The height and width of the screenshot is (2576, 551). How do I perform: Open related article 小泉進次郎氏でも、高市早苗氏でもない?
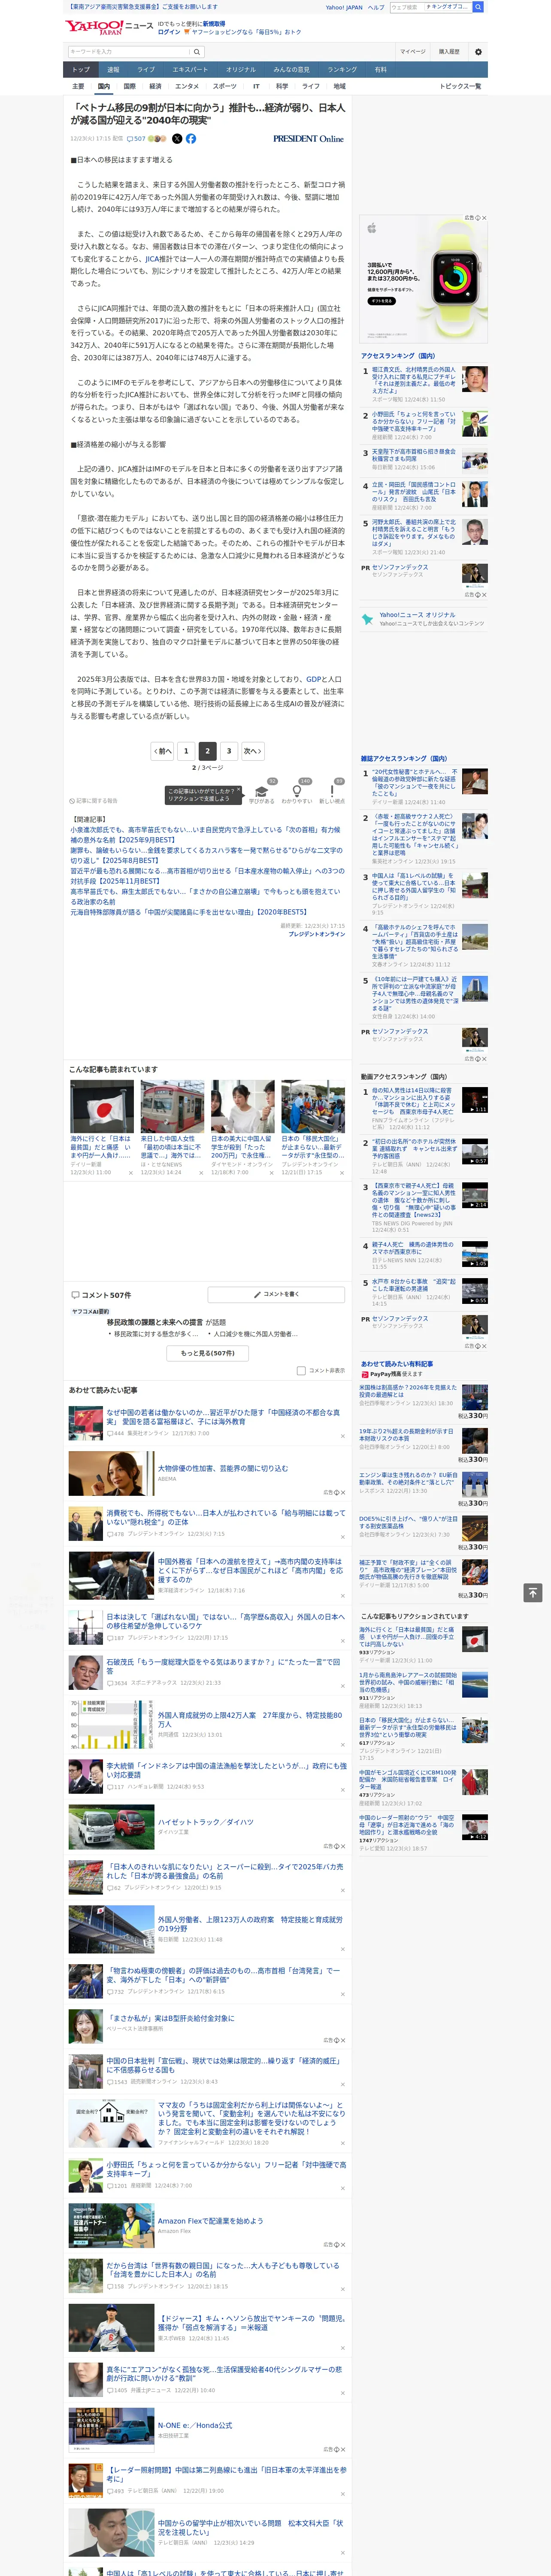[205, 834]
